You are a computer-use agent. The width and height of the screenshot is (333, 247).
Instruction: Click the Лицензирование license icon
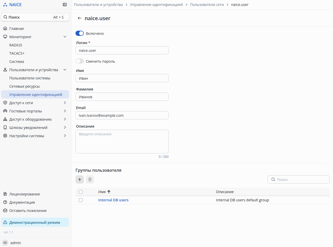point(5,194)
